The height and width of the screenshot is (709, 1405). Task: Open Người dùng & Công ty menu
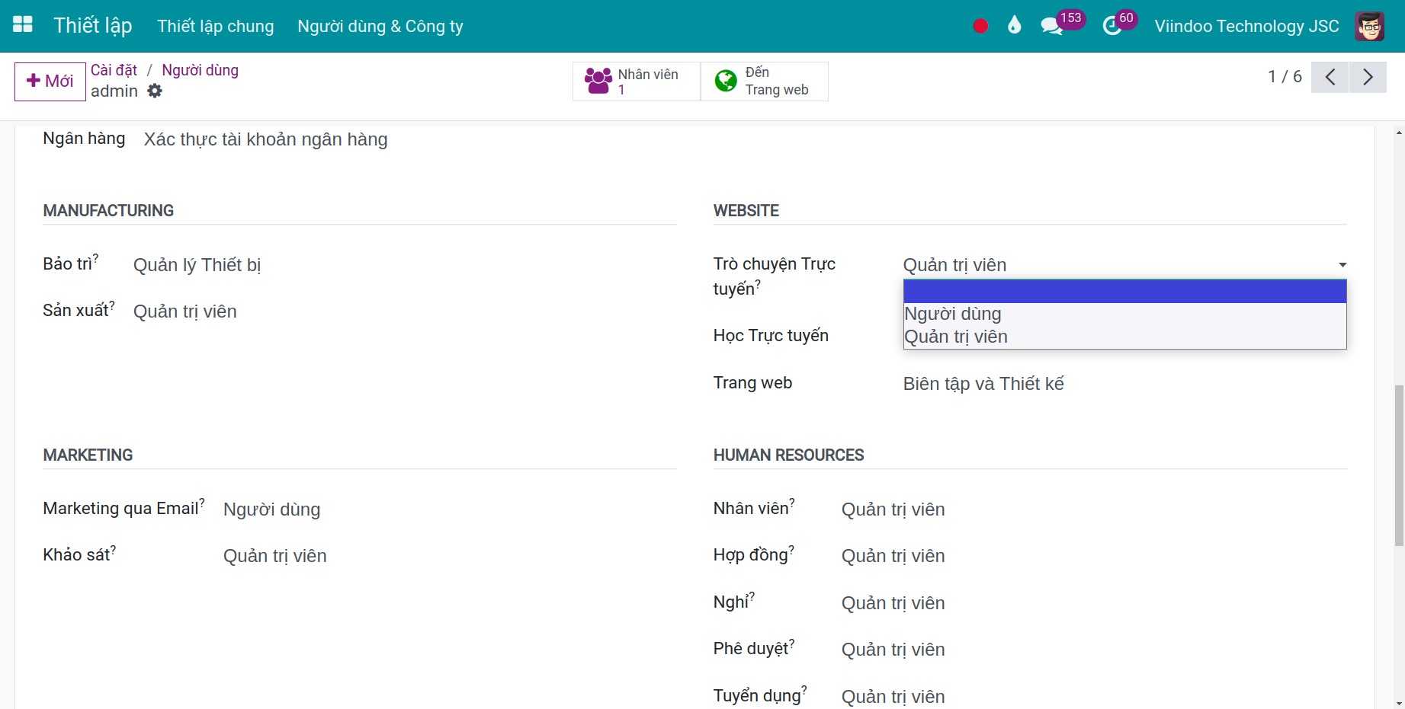tap(380, 26)
